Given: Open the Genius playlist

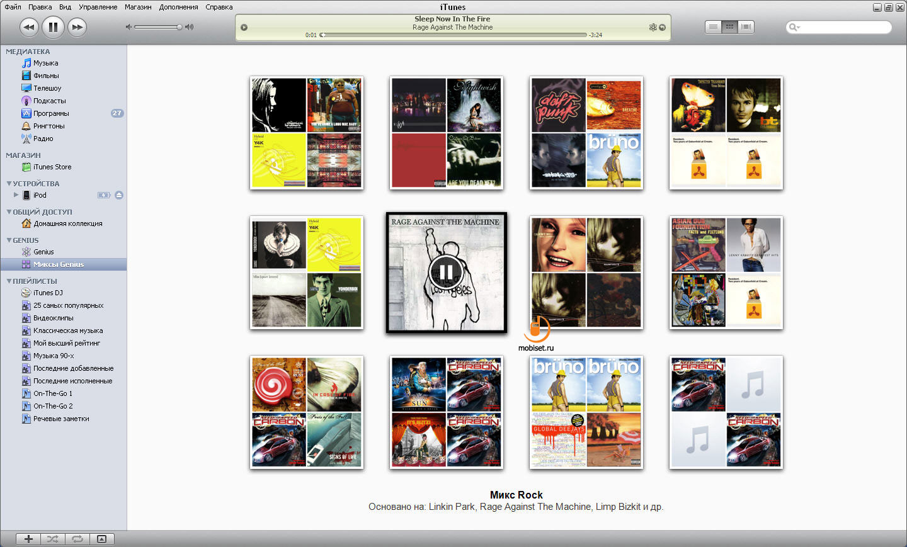Looking at the screenshot, I should pos(43,252).
